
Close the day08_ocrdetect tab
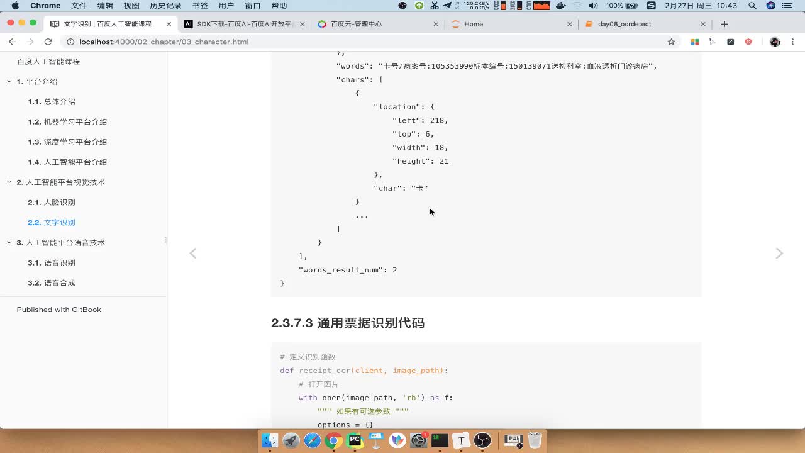(x=703, y=24)
